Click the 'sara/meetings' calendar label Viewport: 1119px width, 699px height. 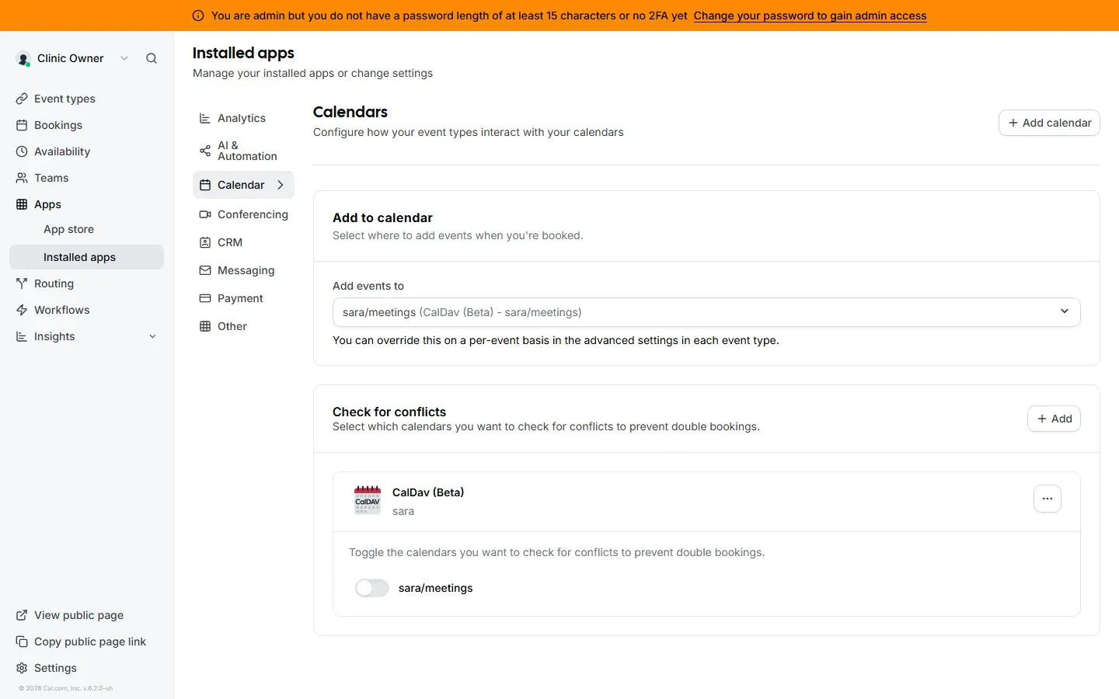tap(436, 588)
